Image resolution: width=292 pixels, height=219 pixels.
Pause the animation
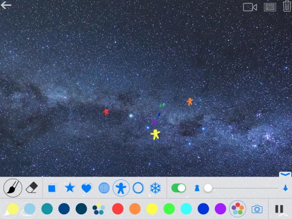pyautogui.click(x=279, y=209)
